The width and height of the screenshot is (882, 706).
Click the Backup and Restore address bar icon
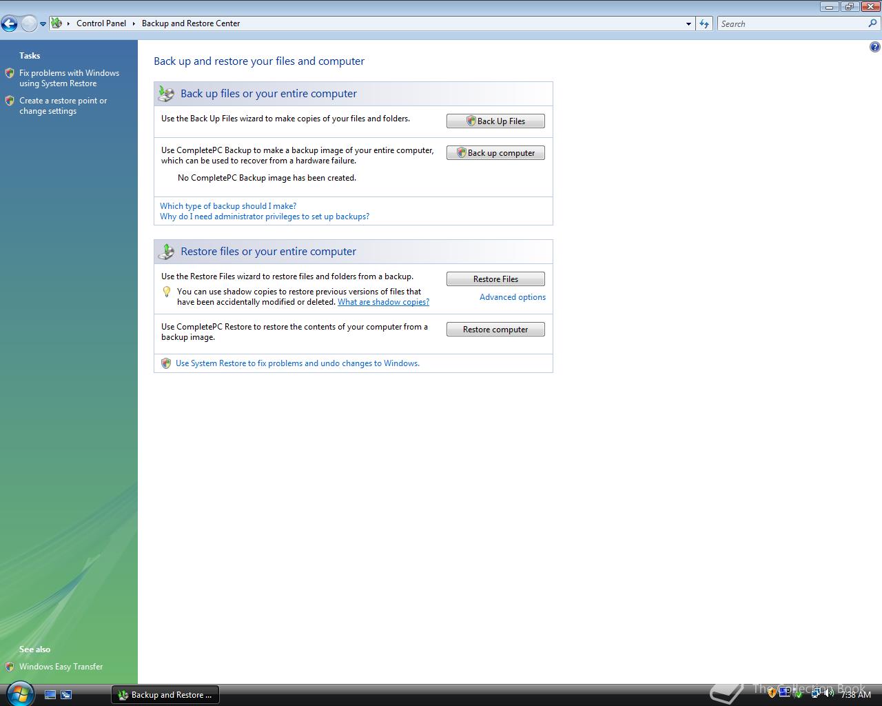(x=57, y=23)
